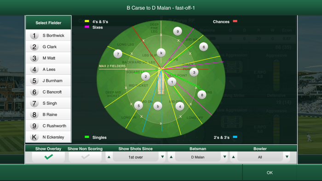Click the magenta Sixes legend swatch
Viewport: 322px width, 181px height.
87,27
